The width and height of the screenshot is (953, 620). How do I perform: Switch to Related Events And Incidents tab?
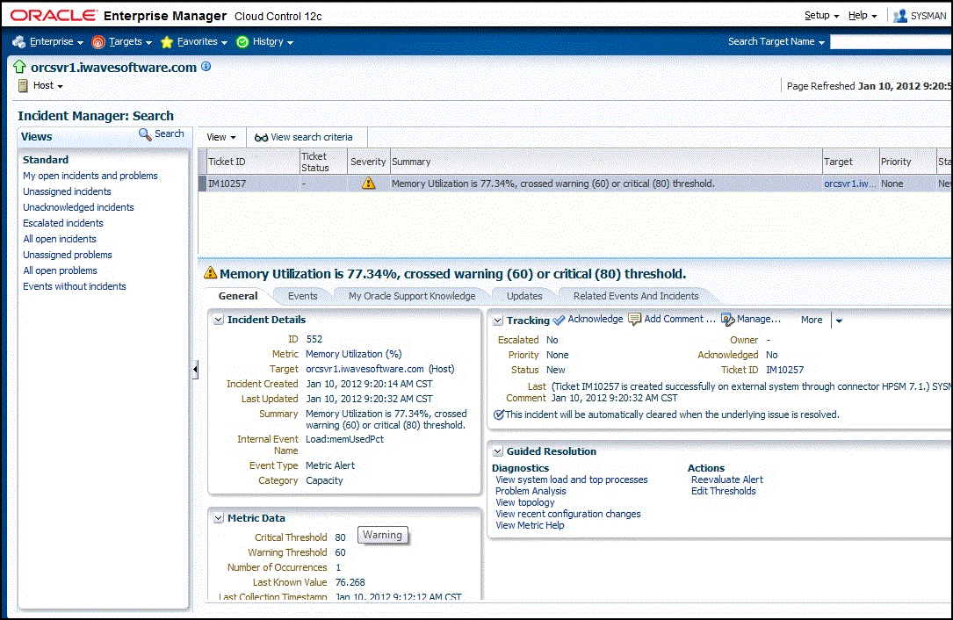coord(636,296)
